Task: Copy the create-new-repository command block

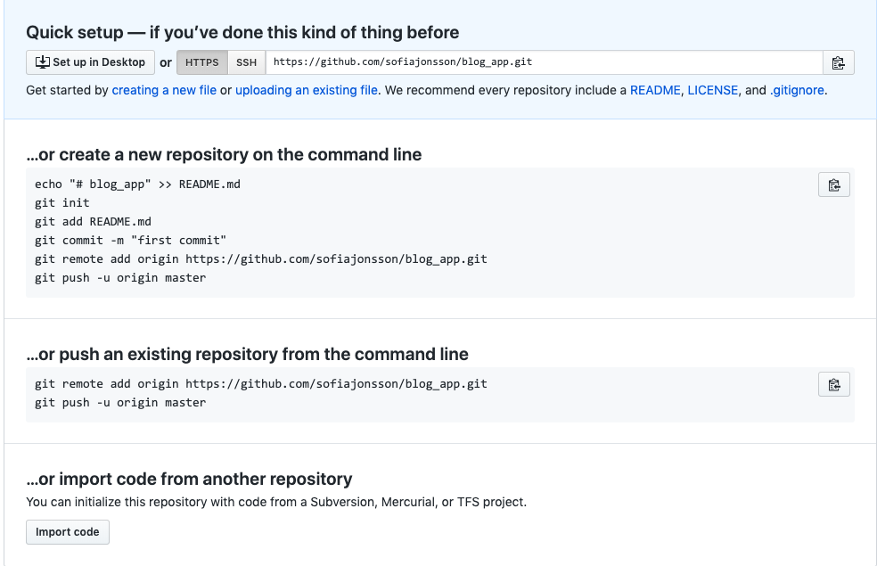Action: tap(833, 185)
